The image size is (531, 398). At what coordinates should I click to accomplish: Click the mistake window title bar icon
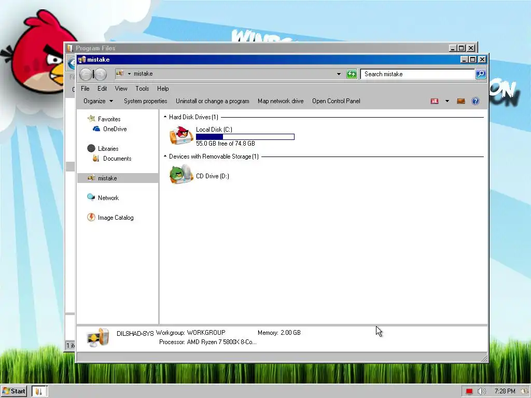coord(81,60)
